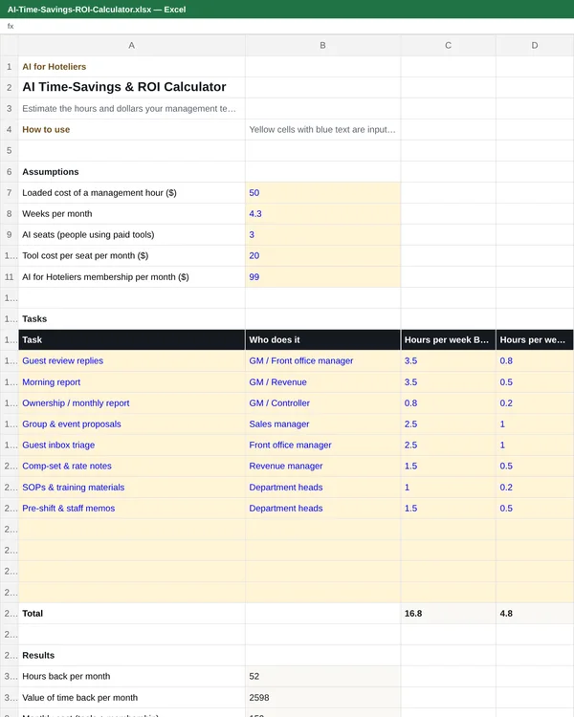574x717 pixels.
Task: Select 'Sales manager' cell
Action: 322,424
